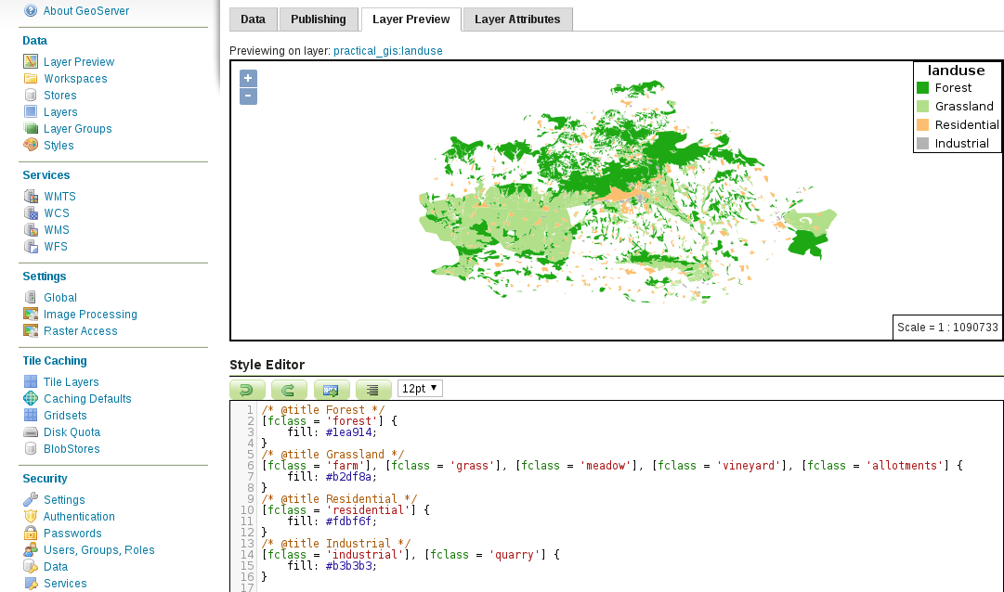Click the insert image toolbar button
The width and height of the screenshot is (1004, 592).
tap(332, 390)
